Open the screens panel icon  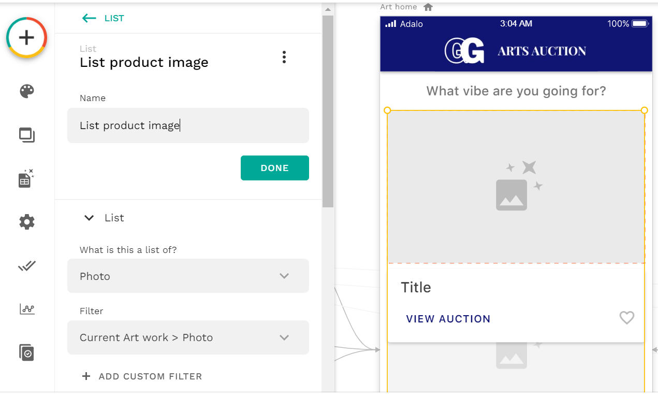[x=26, y=135]
